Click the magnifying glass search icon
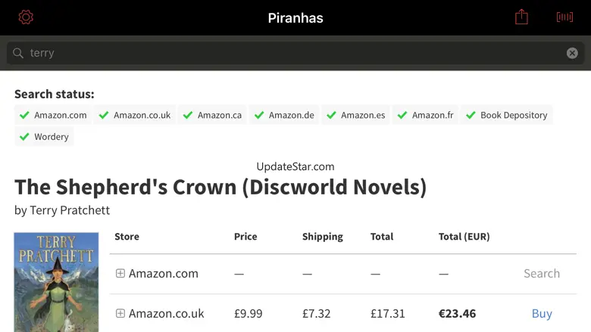 18,53
